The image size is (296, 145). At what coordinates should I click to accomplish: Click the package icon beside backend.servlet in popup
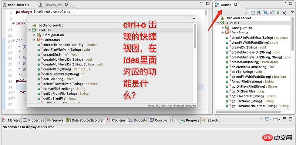point(34,25)
